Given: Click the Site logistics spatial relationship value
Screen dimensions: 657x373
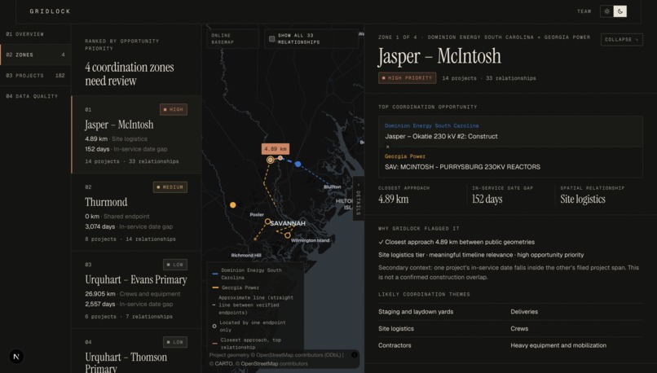Looking at the screenshot, I should [x=583, y=199].
